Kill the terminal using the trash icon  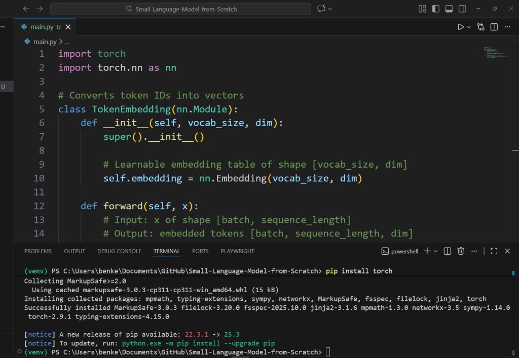(461, 251)
